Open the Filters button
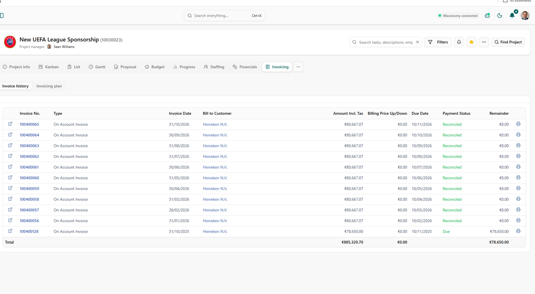The height and width of the screenshot is (294, 535). pos(438,42)
